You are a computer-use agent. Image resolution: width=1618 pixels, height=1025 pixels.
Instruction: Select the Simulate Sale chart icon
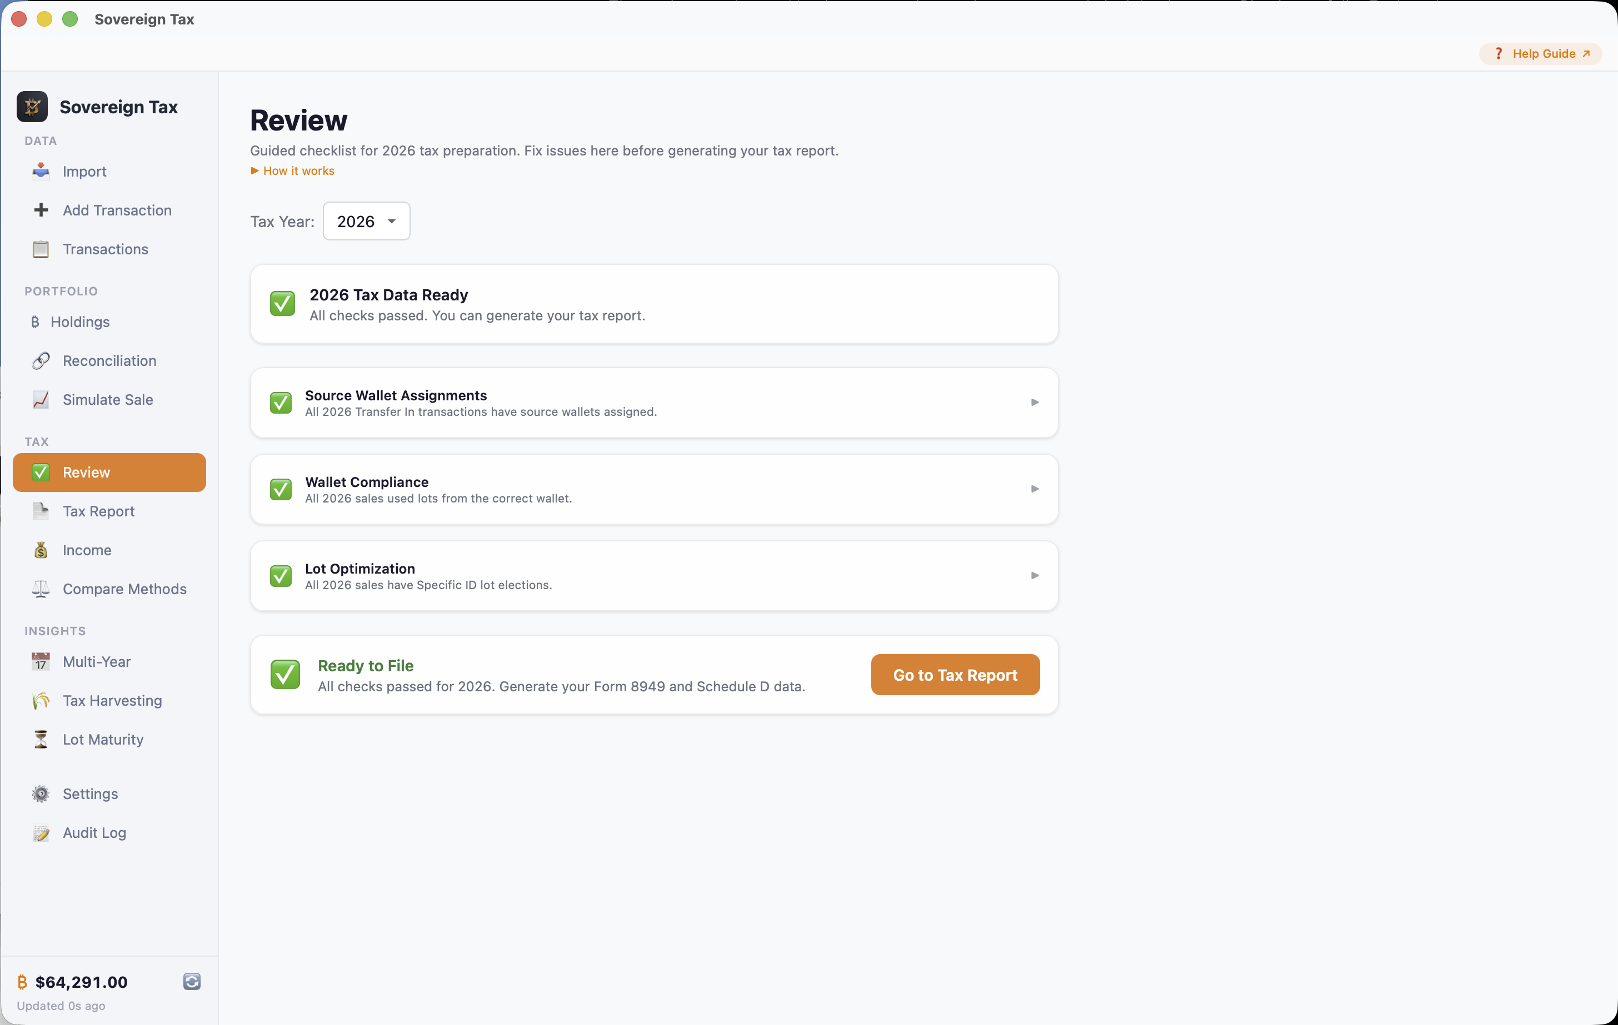(x=41, y=400)
